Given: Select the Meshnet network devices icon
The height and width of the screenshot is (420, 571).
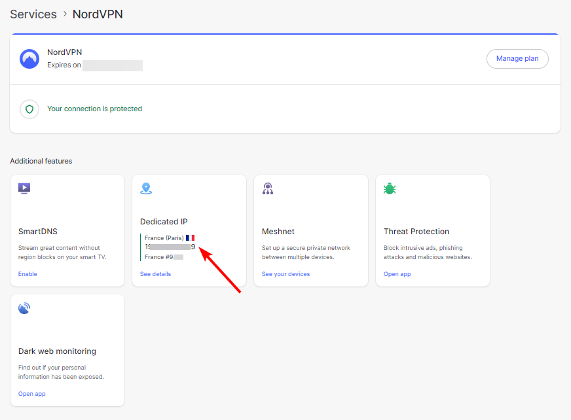Looking at the screenshot, I should point(268,188).
